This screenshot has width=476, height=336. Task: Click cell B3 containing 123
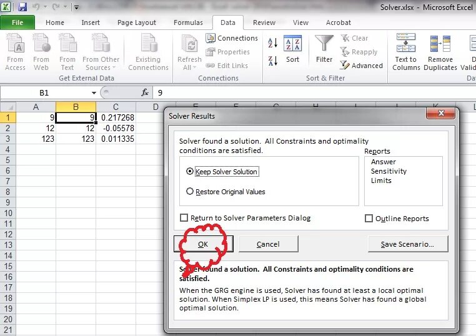76,139
